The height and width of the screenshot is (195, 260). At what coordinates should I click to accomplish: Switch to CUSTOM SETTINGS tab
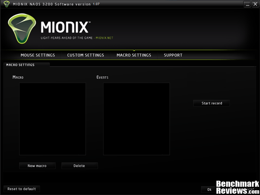point(85,55)
